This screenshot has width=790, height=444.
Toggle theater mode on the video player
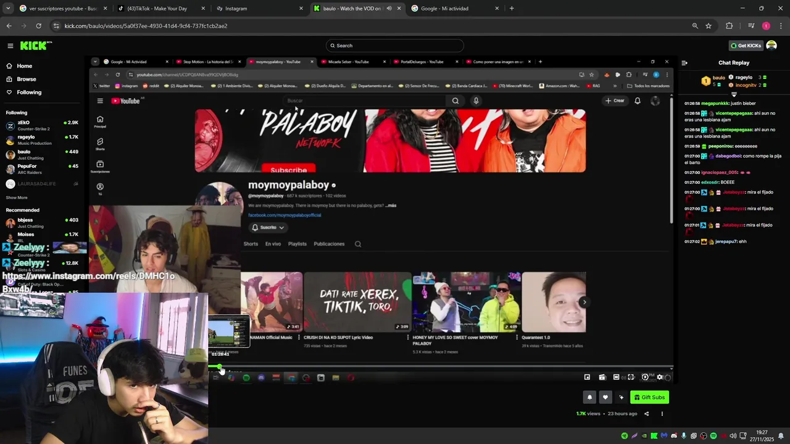pyautogui.click(x=616, y=377)
